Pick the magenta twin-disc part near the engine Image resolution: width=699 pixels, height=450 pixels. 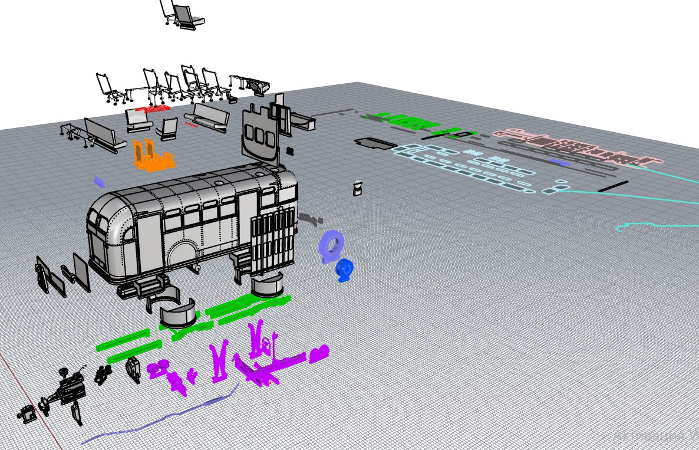click(x=159, y=369)
